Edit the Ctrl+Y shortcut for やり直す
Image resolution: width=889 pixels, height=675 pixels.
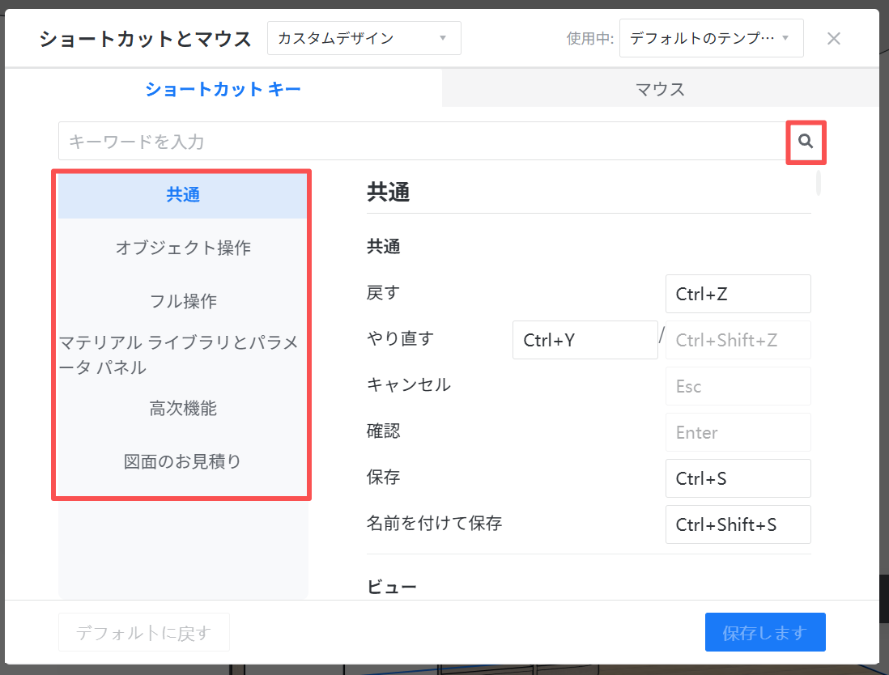585,340
